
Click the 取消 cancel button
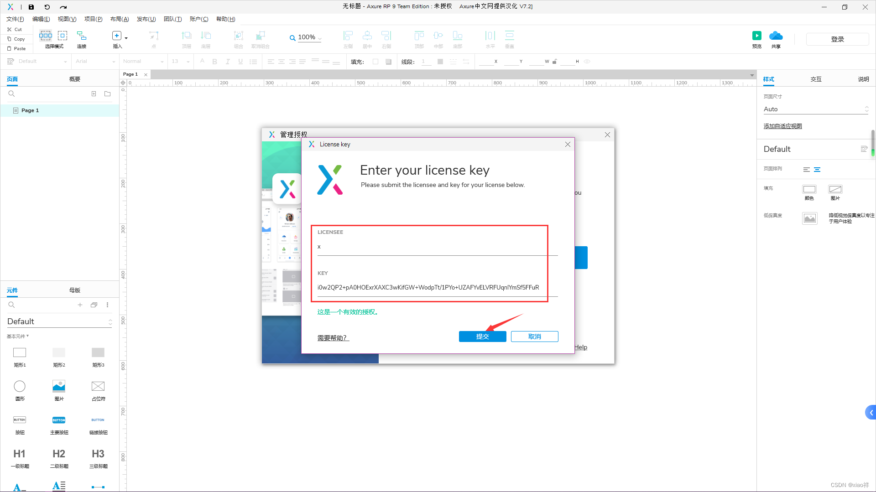click(534, 337)
